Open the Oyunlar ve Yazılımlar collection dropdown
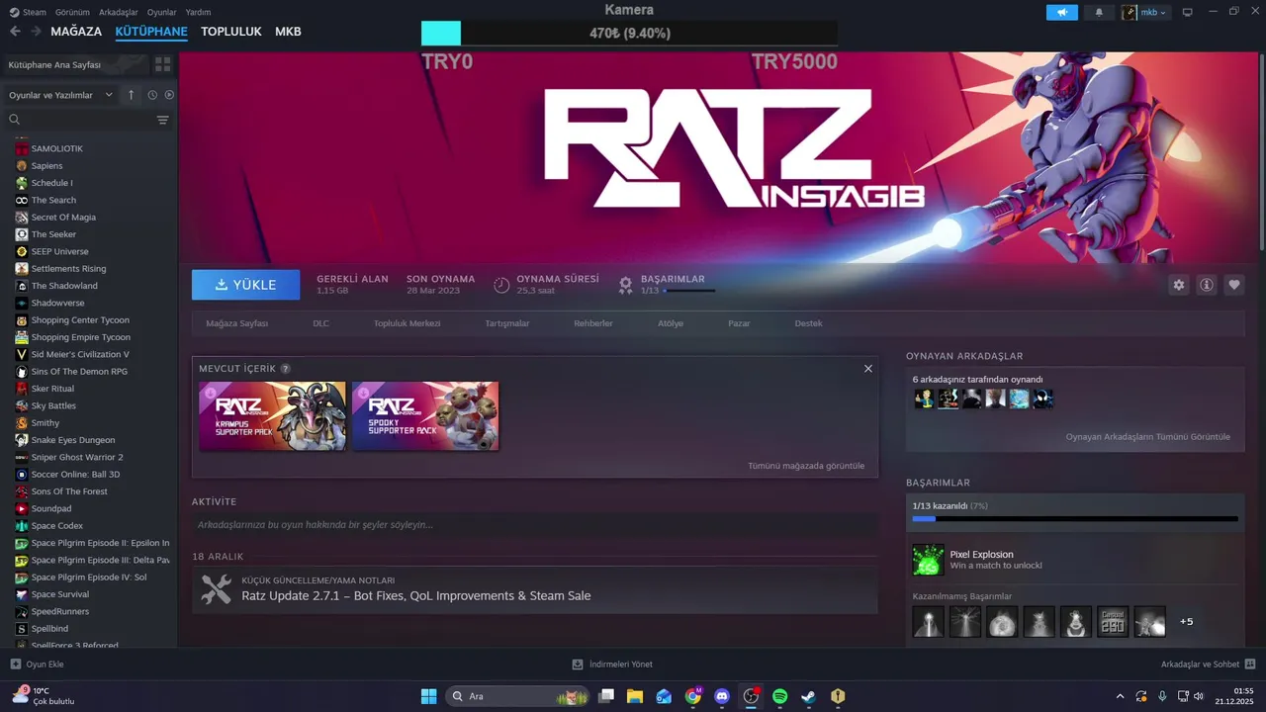 tap(61, 95)
